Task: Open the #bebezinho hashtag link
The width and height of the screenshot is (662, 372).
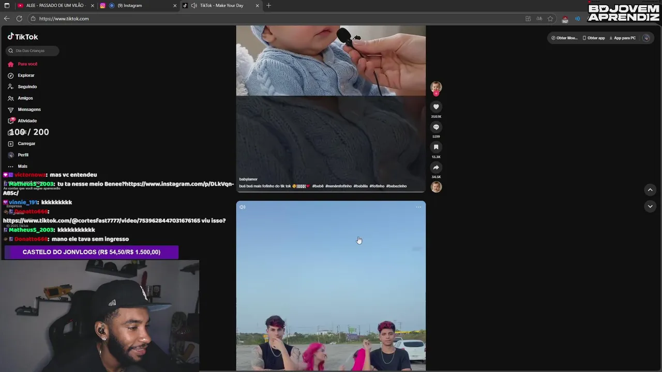Action: pyautogui.click(x=396, y=186)
